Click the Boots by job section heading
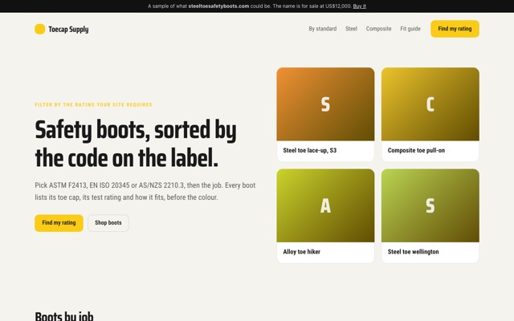514x321 pixels. (x=64, y=316)
